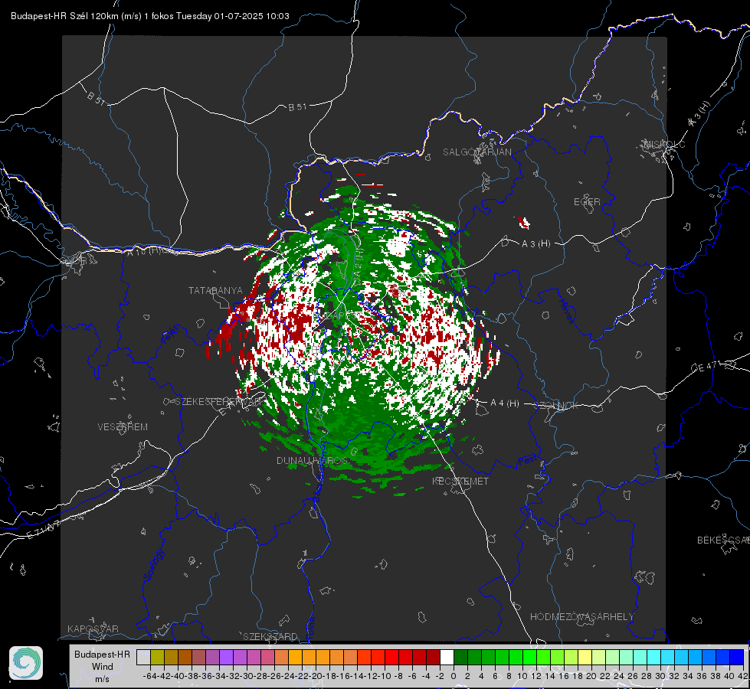
Task: Click the swirl logo icon beside legend
Action: 26,663
